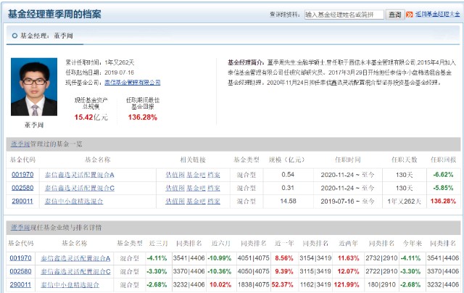The height and width of the screenshot is (293, 464).
Task: Click the circle bullet icon before 基金经理：董季周
Action: click(14, 36)
